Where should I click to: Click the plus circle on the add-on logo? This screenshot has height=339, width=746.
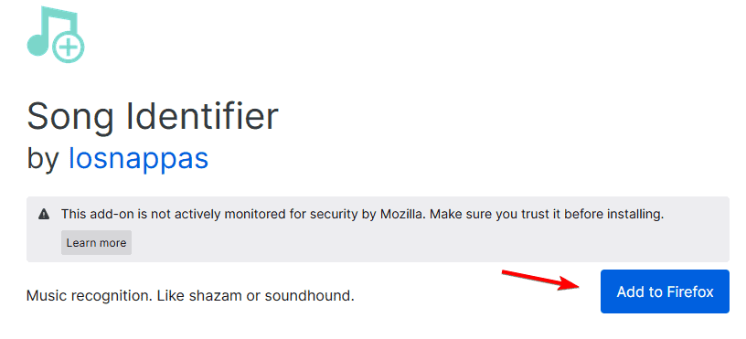tap(69, 48)
